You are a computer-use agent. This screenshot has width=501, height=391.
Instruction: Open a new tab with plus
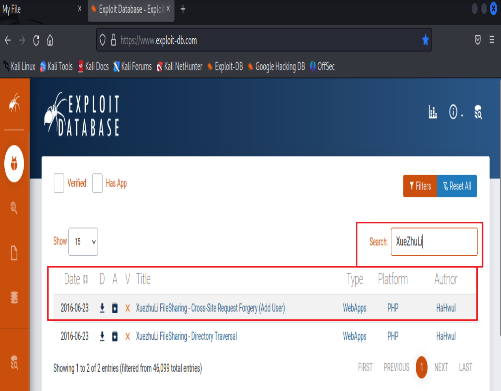tap(183, 9)
